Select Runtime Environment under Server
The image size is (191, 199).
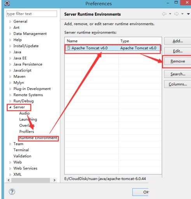tap(38, 138)
